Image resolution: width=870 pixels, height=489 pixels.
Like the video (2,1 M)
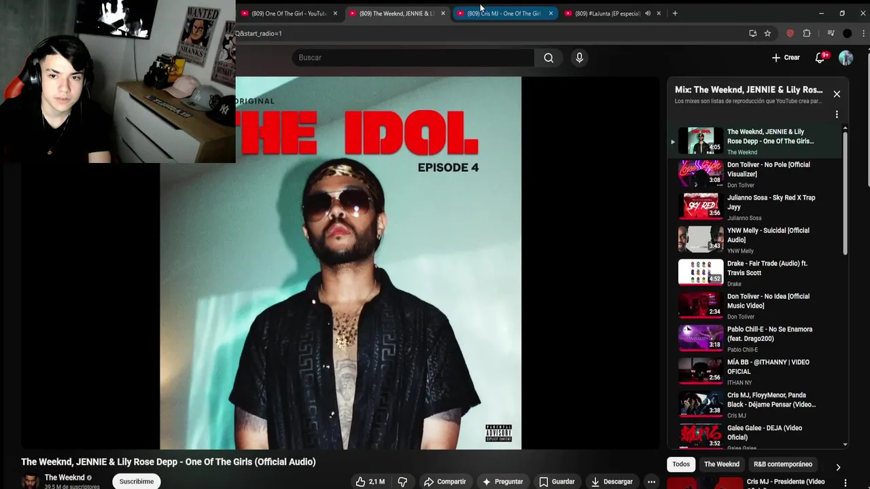tap(370, 482)
